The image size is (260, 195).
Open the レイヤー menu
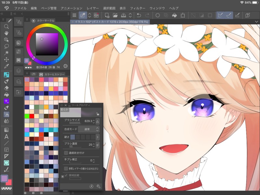click(x=93, y=8)
